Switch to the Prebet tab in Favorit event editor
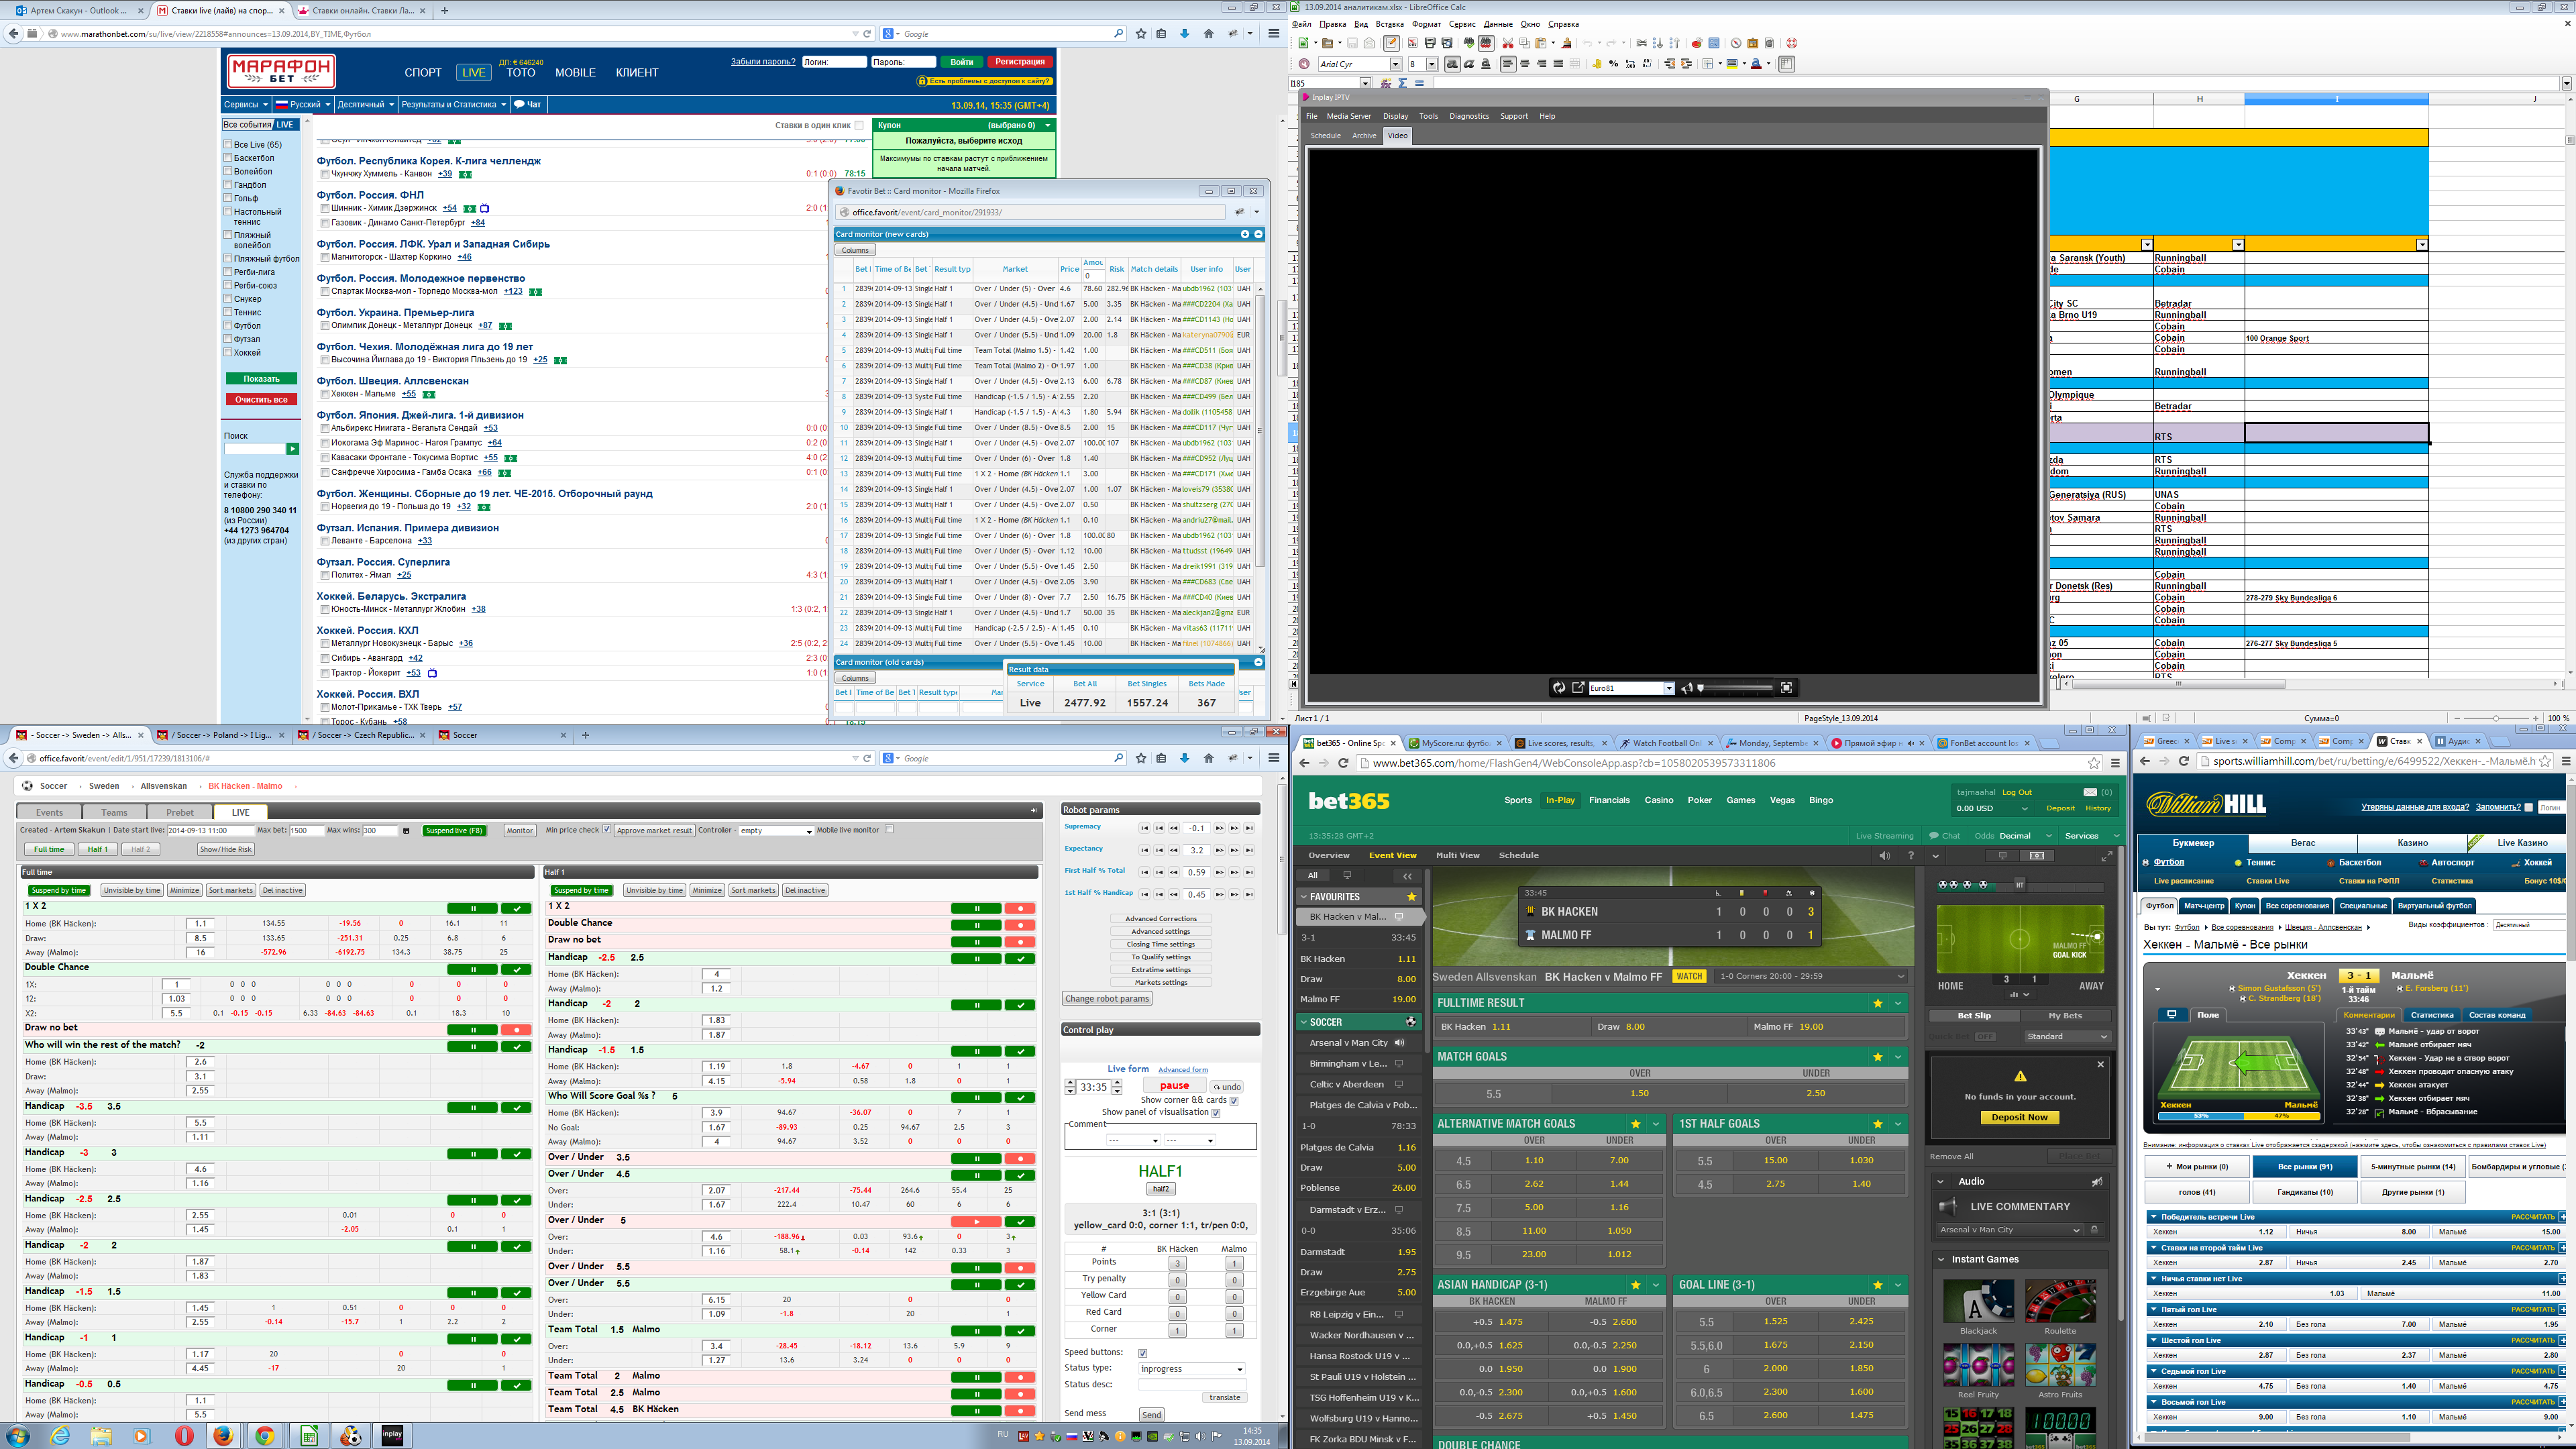The width and height of the screenshot is (2576, 1449). pos(180,812)
